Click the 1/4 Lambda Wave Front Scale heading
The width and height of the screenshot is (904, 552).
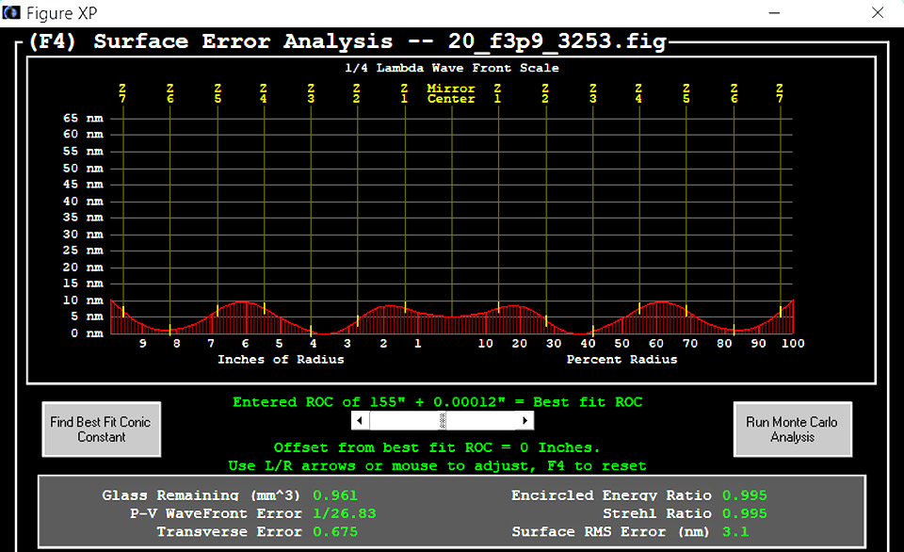451,68
